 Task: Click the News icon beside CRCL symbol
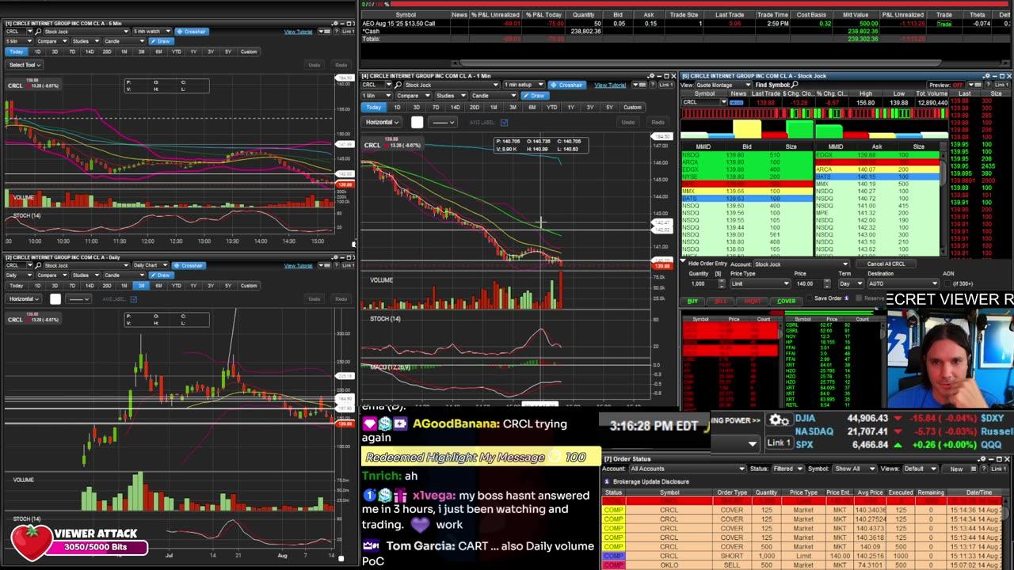[x=736, y=102]
